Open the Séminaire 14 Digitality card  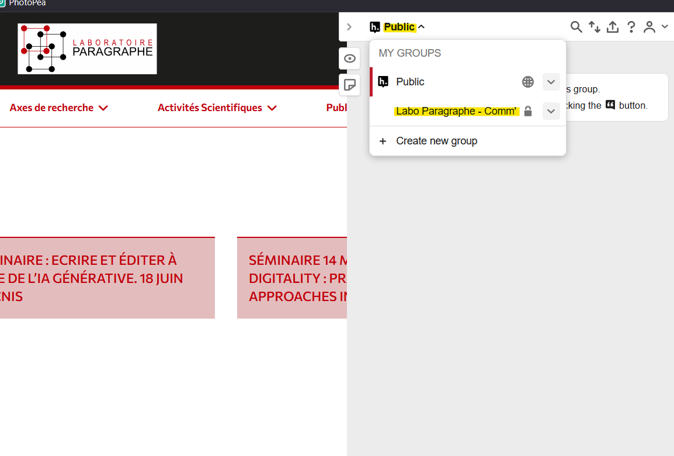(x=292, y=278)
